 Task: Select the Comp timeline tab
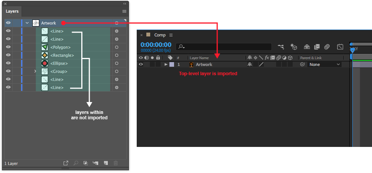pyautogui.click(x=160, y=35)
